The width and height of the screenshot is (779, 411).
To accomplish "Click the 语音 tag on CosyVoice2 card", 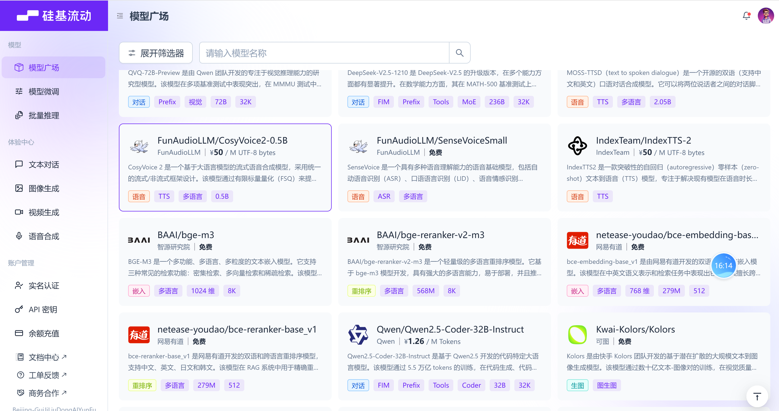I will coord(139,197).
